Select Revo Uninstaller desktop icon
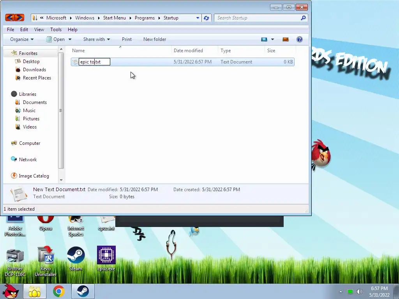The width and height of the screenshot is (399, 299). [x=46, y=261]
